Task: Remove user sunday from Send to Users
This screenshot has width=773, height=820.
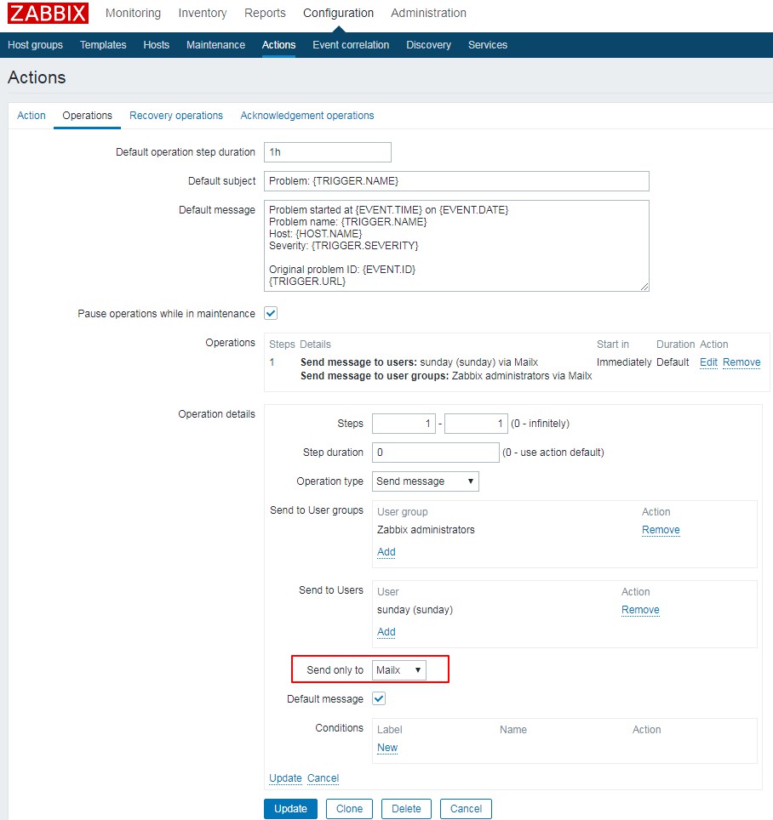Action: [640, 610]
